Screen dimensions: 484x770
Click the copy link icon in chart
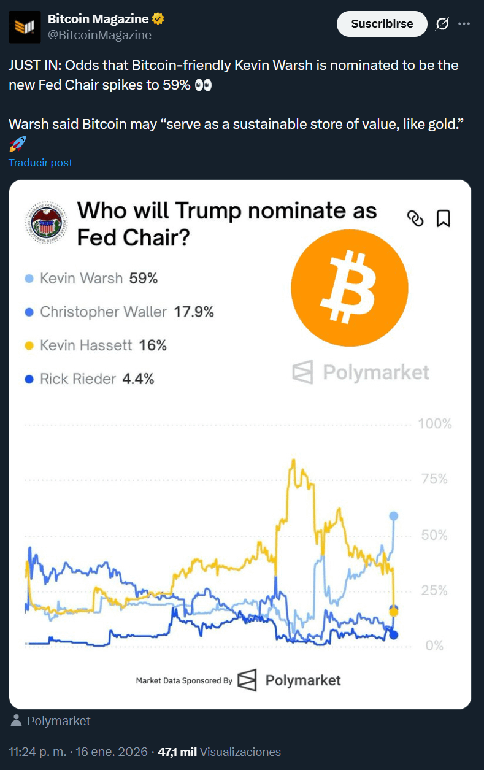415,218
